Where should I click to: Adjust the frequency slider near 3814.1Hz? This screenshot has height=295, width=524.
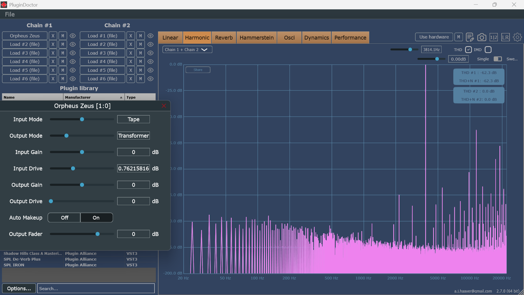410,50
